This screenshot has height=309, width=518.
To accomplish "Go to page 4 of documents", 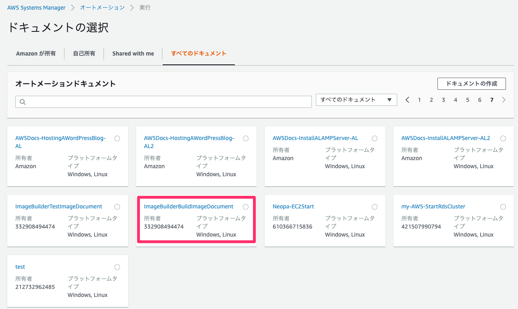I will pos(456,100).
